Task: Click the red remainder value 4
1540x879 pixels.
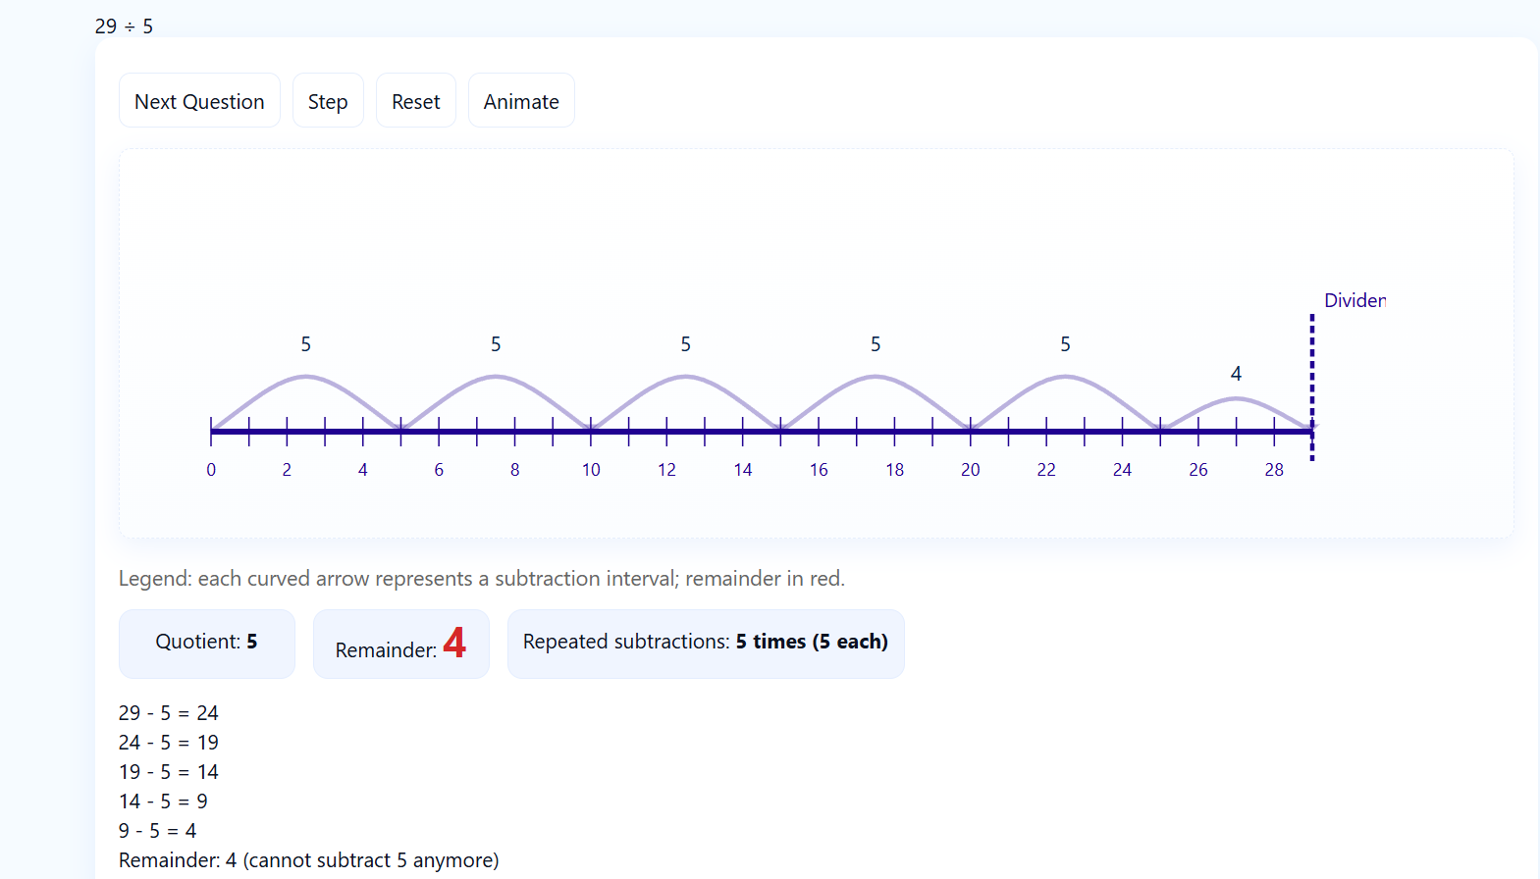Action: 454,643
